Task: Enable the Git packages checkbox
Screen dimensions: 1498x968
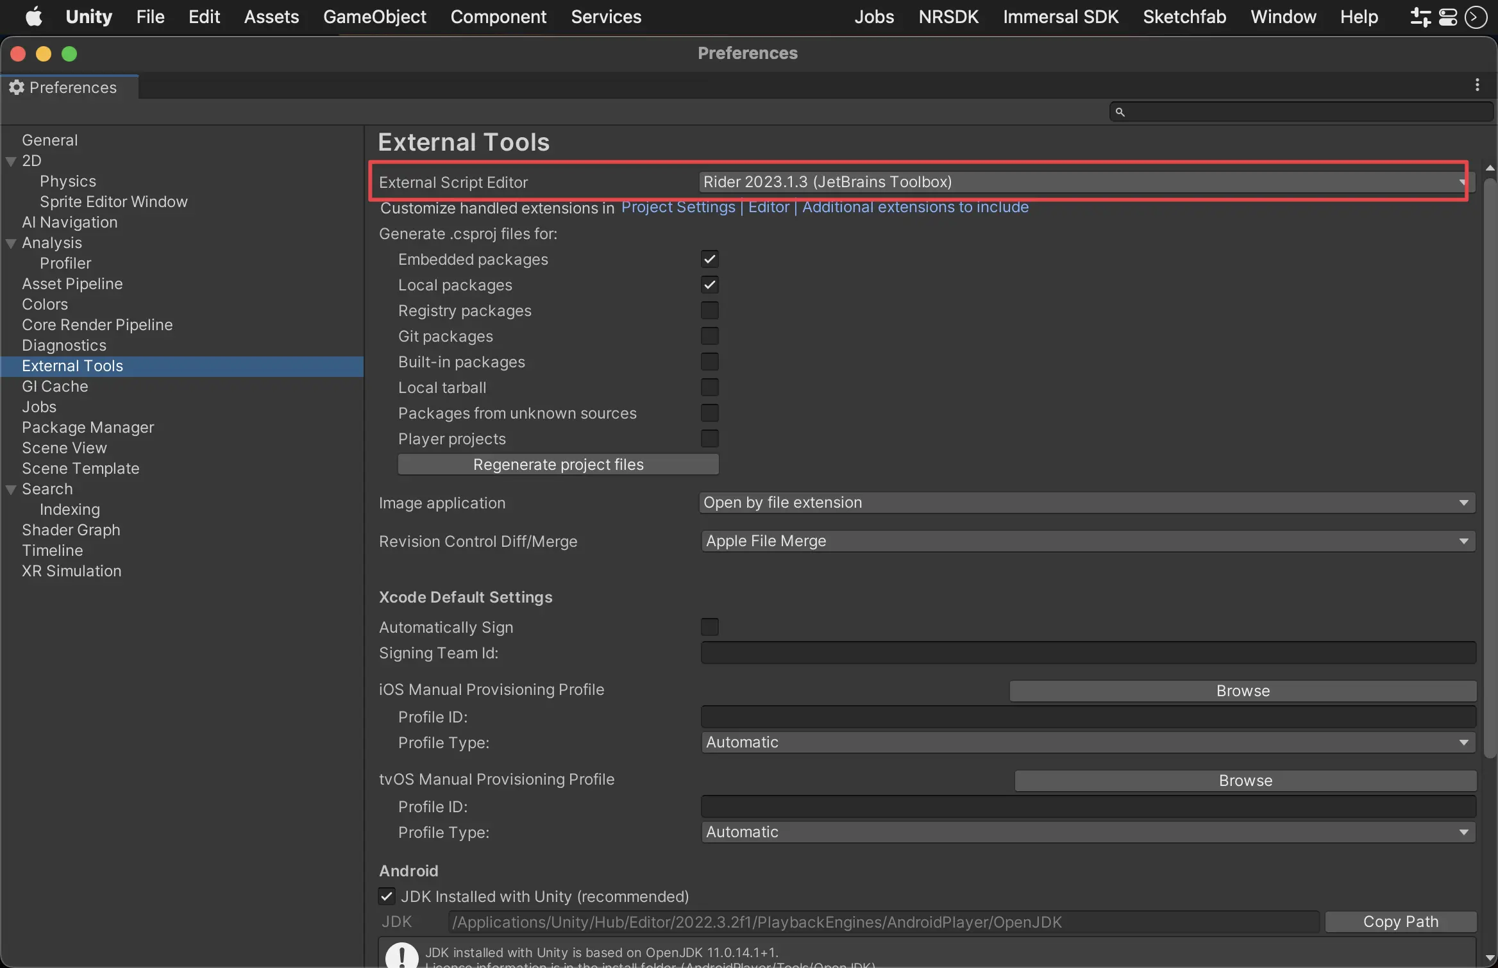Action: [709, 336]
